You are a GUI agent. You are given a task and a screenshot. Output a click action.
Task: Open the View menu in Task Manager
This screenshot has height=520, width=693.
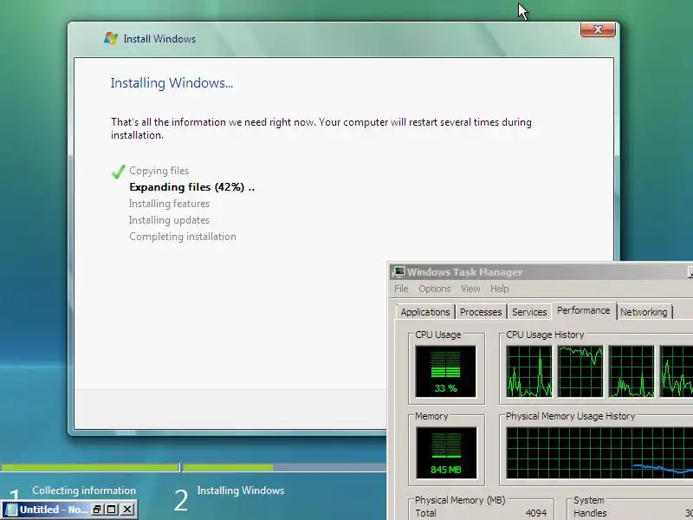(470, 289)
